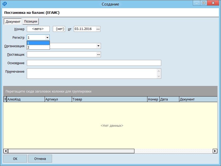Sort by the АлкоКод column header
221x166 pixels.
[x=26, y=99]
